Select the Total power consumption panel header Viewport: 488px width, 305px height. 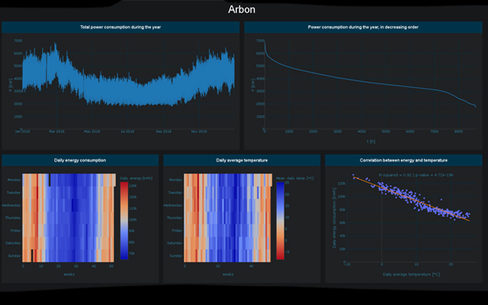(120, 27)
